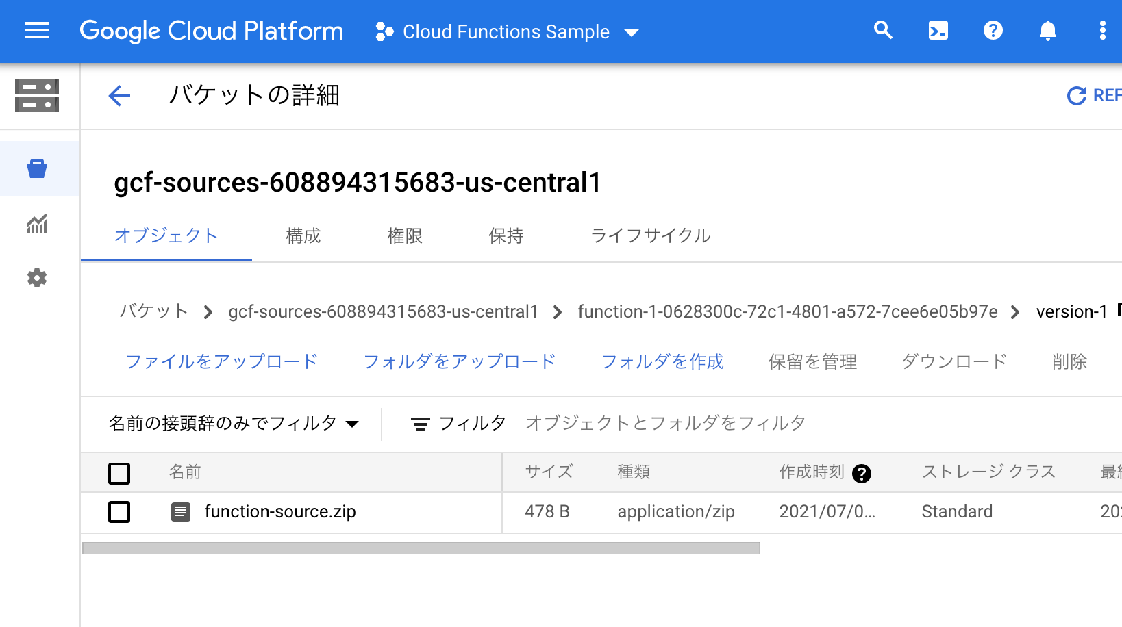Activate Cloud Shell terminal
This screenshot has height=627, width=1122.
(x=938, y=31)
